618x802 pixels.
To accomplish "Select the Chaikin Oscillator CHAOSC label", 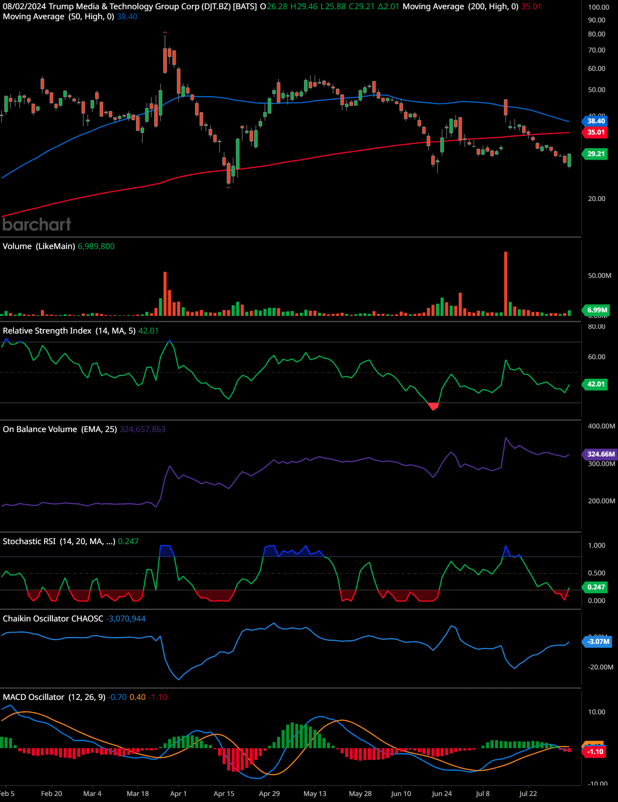I will pyautogui.click(x=53, y=619).
